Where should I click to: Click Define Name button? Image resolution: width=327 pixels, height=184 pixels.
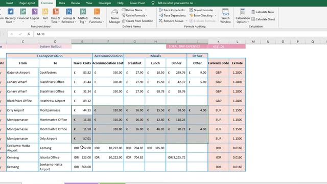(132, 10)
